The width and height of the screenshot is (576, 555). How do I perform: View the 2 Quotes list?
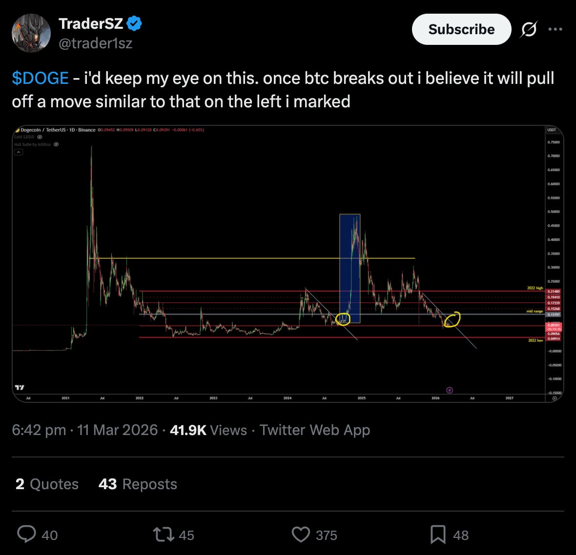click(x=47, y=484)
